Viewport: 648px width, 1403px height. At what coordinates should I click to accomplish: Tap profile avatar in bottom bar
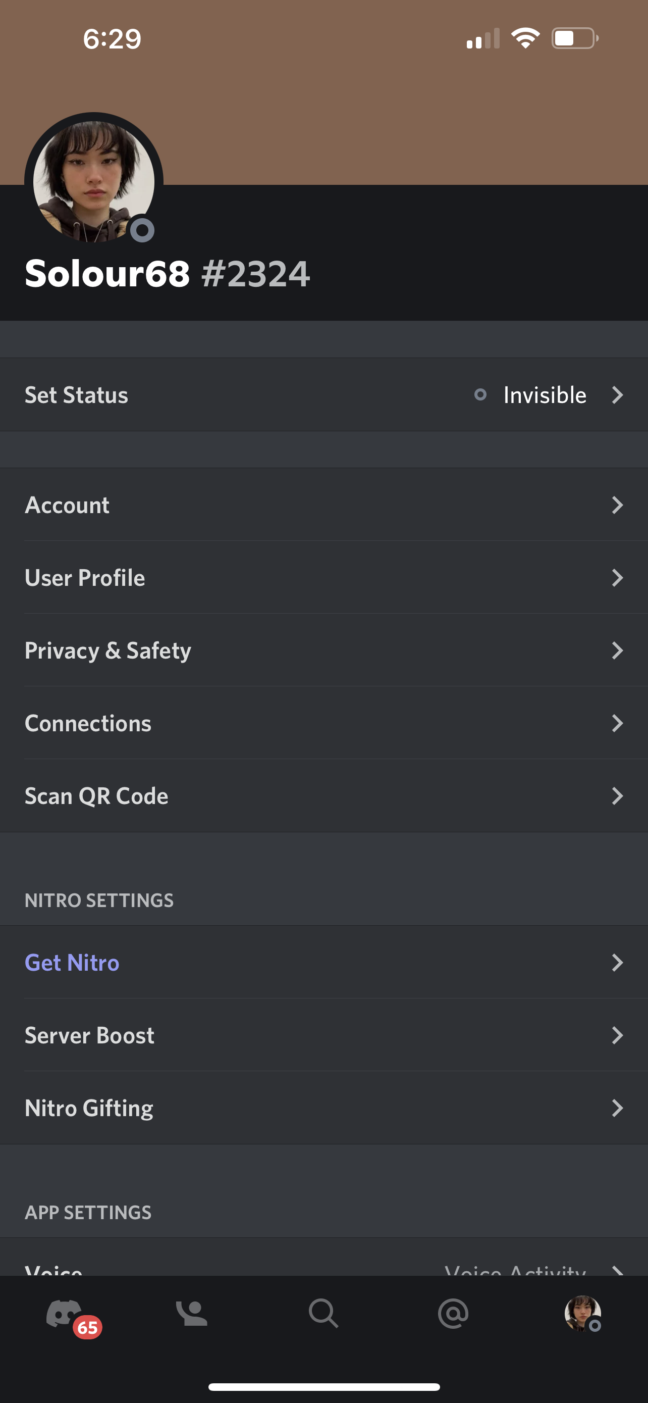point(582,1314)
